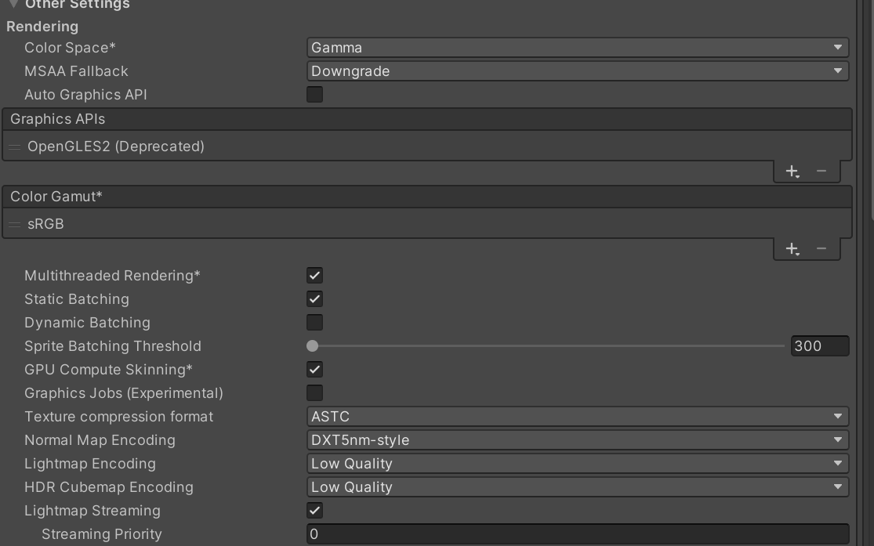
Task: Open the Color Space dropdown
Action: click(x=578, y=47)
